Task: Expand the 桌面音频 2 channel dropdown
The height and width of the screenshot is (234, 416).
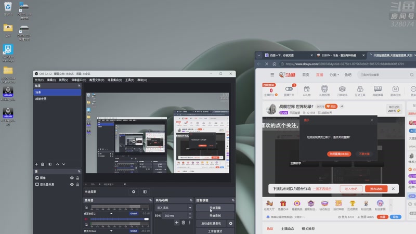Action: click(111, 214)
